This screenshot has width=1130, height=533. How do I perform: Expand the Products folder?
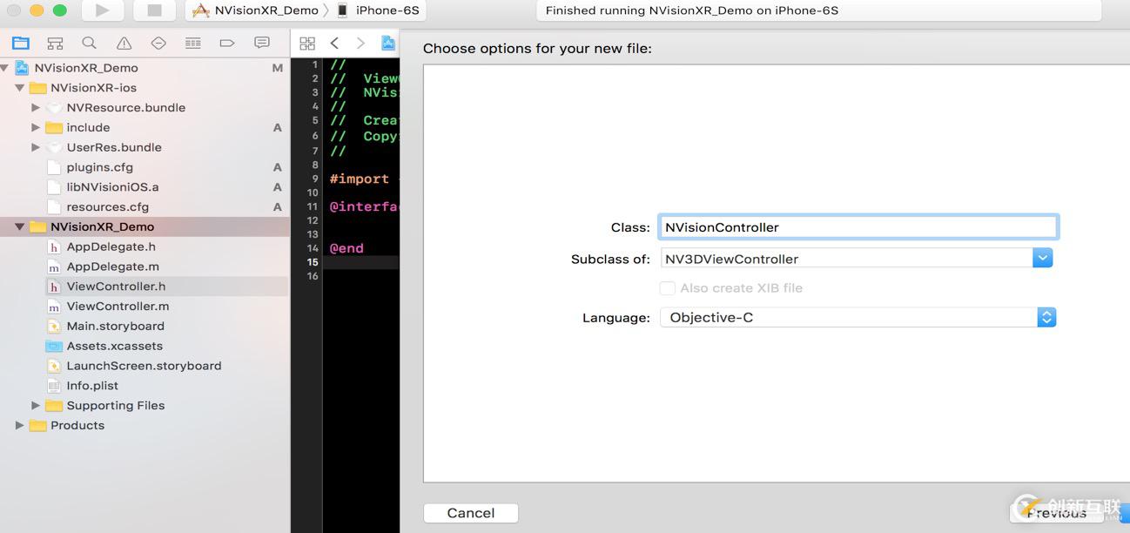coord(20,426)
